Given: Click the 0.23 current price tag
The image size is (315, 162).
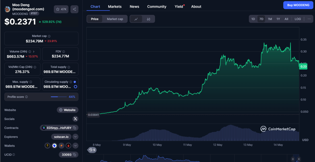Looking at the screenshot, I should [x=303, y=67].
